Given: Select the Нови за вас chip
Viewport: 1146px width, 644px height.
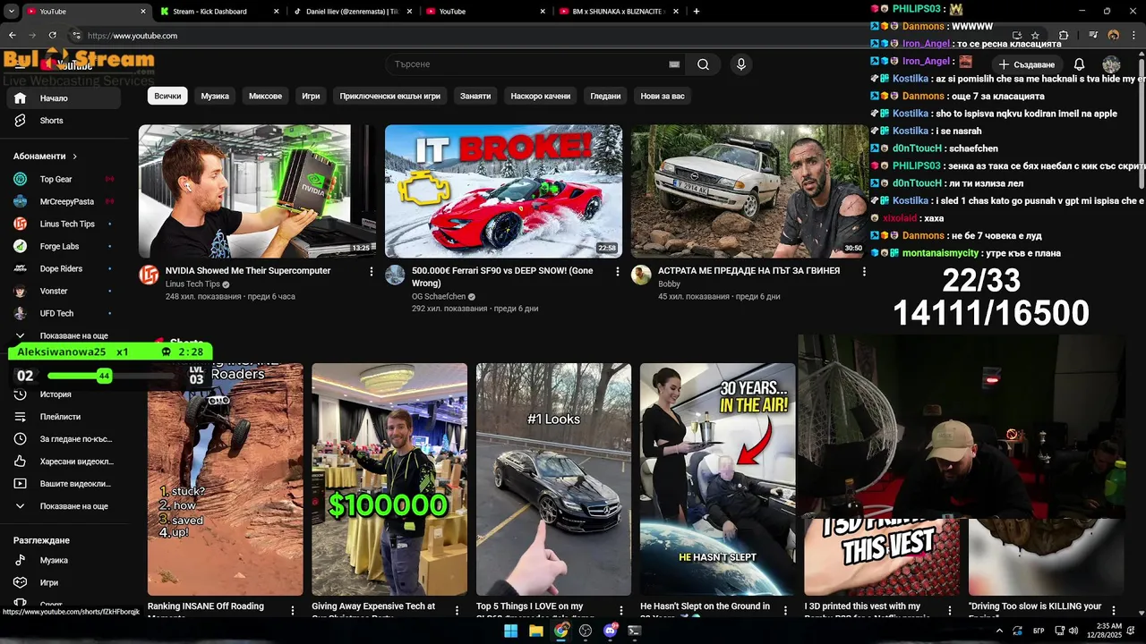Looking at the screenshot, I should [663, 96].
